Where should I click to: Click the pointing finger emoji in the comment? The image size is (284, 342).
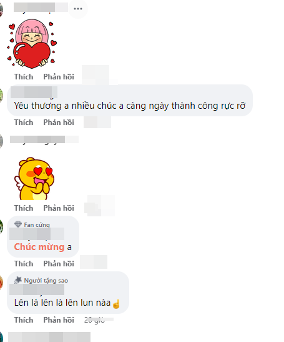tap(116, 304)
